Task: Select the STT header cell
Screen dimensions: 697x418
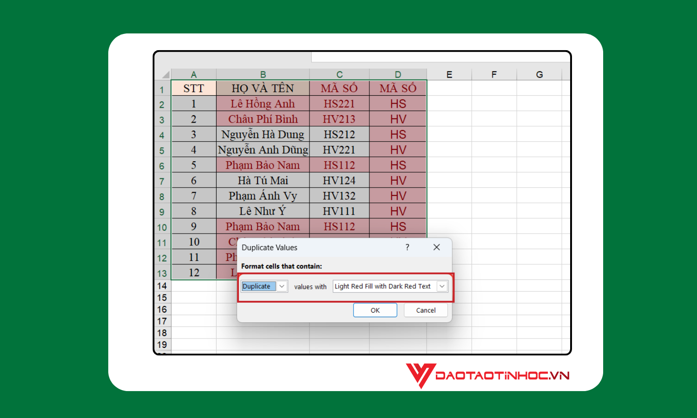Action: 194,88
